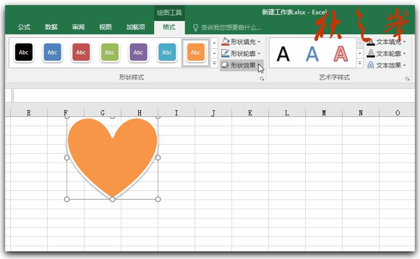420x259 pixels.
Task: Open the 形状轮廓 dropdown arrow
Action: (x=259, y=54)
